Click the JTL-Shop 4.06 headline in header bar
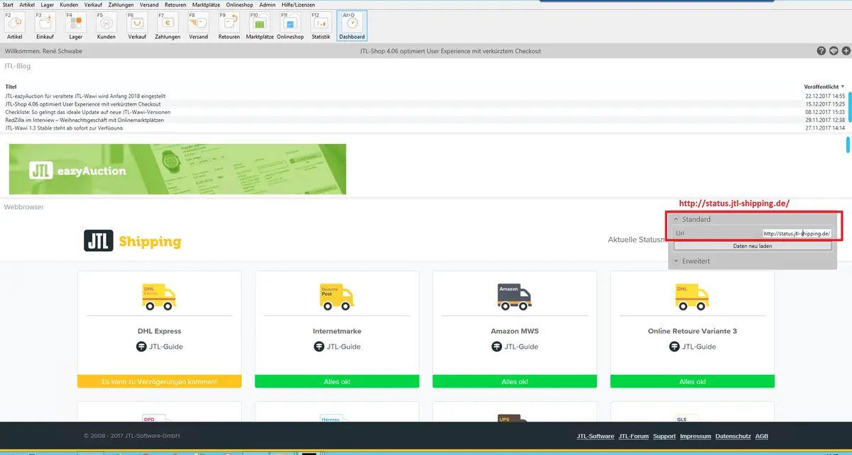The width and height of the screenshot is (852, 455). (450, 51)
